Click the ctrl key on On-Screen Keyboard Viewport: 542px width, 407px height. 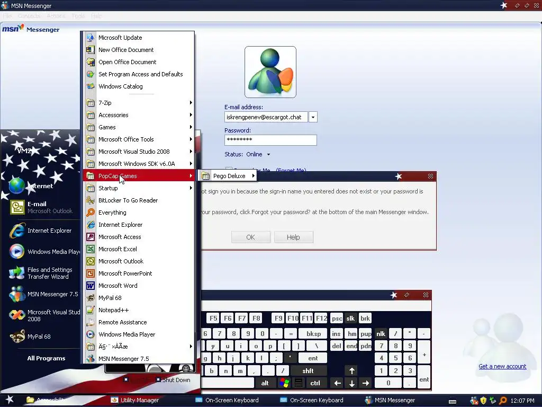pyautogui.click(x=315, y=383)
